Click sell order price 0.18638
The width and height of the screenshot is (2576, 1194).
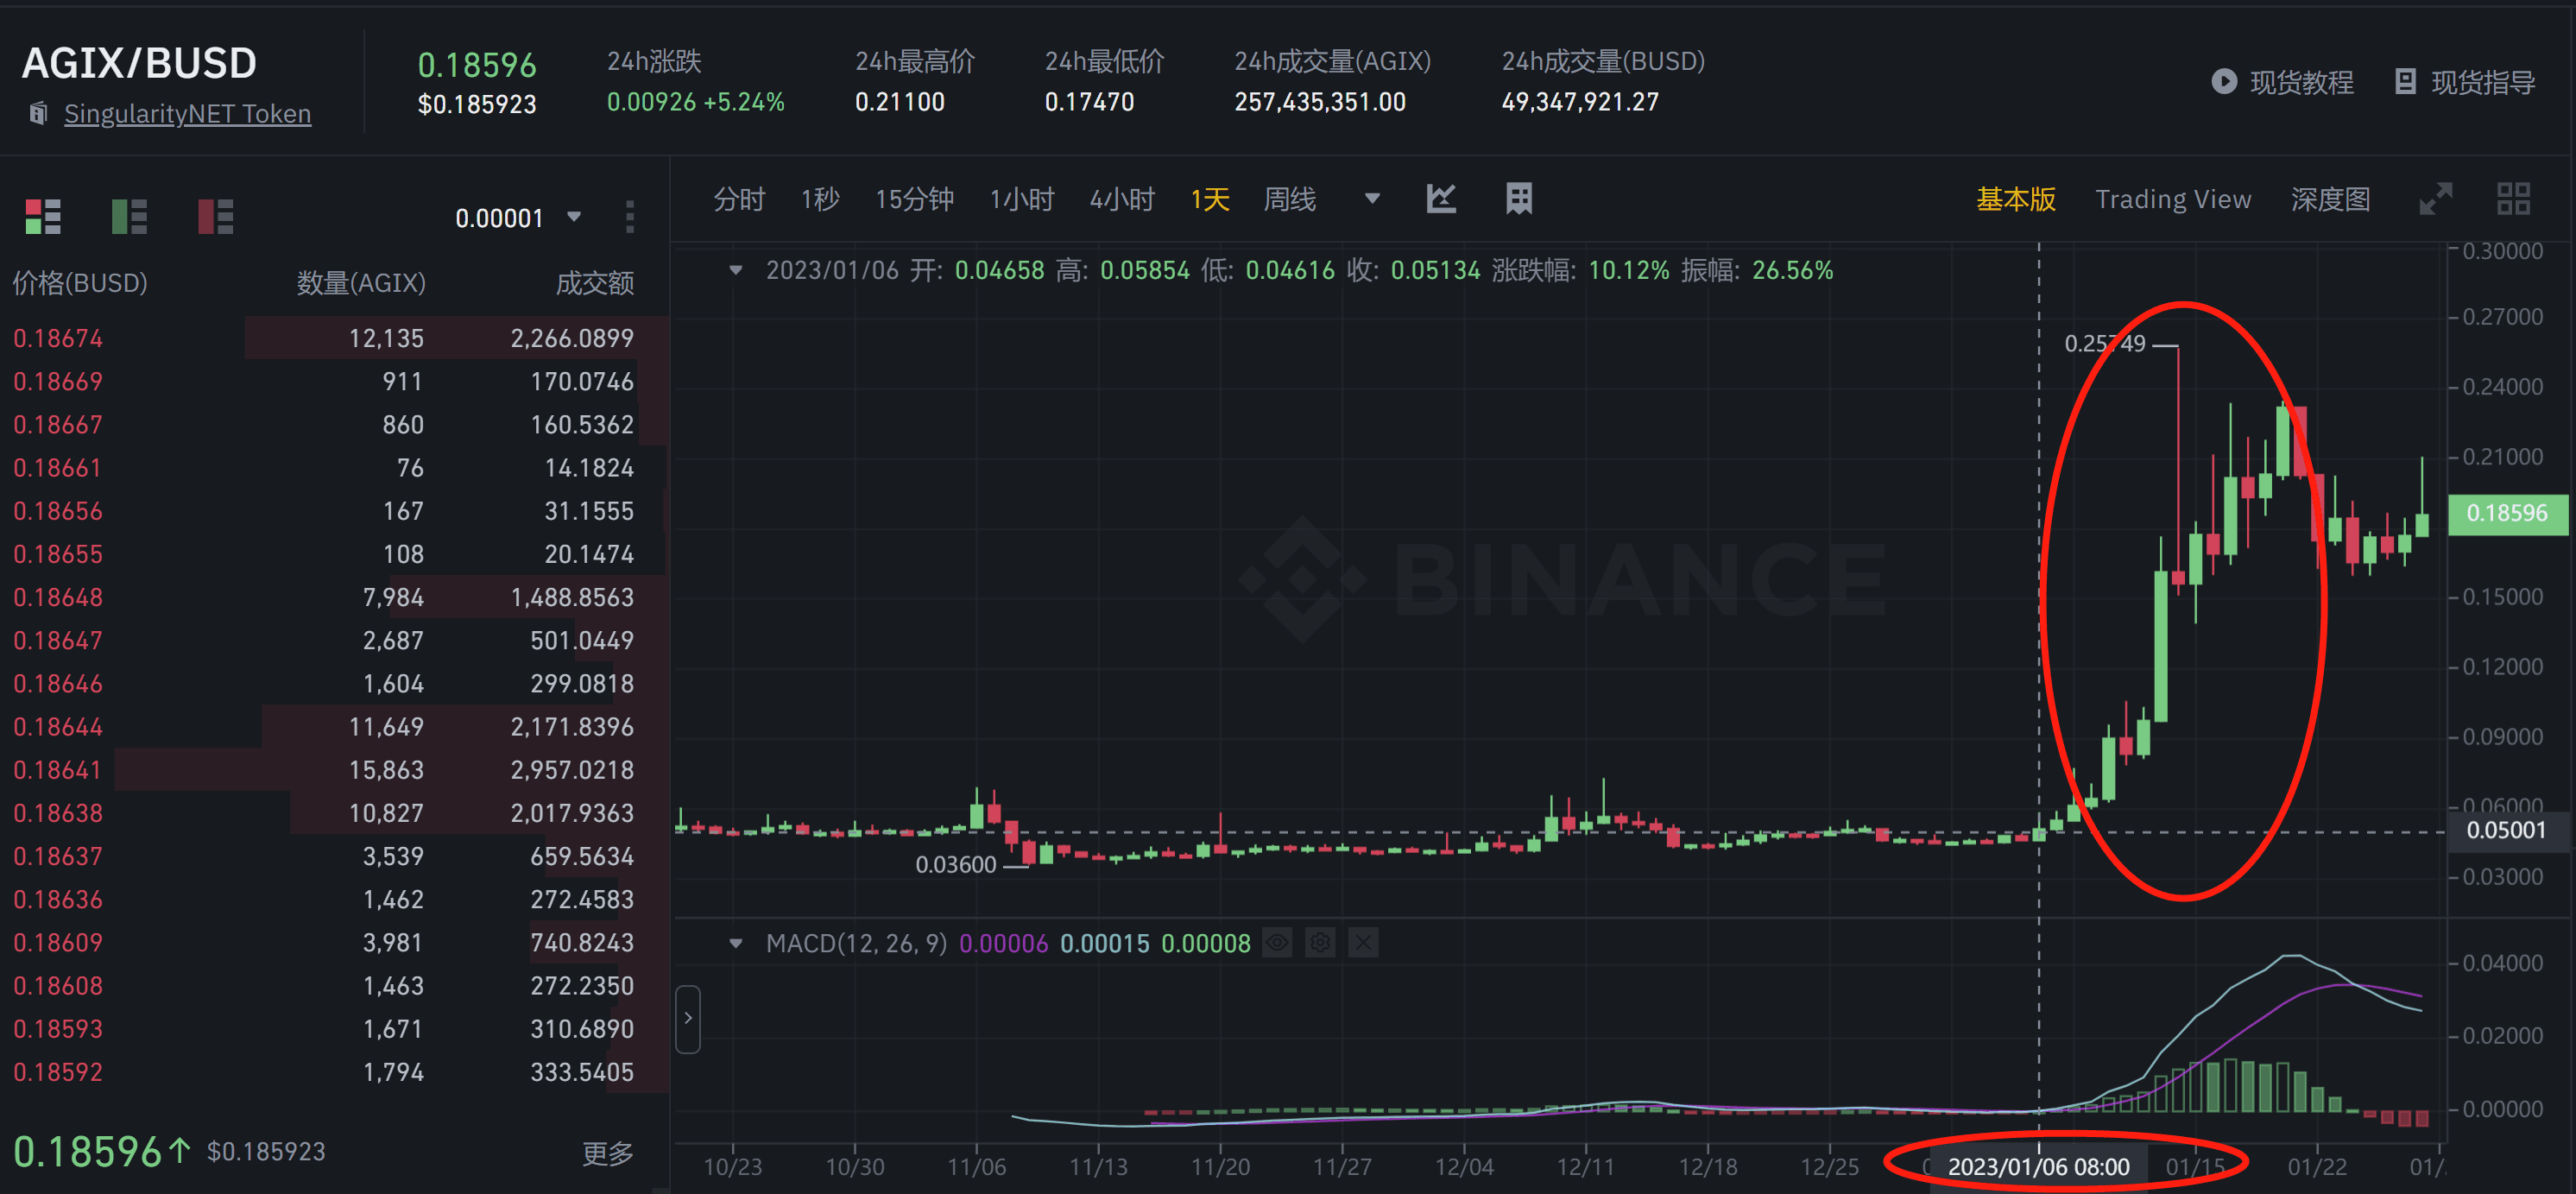click(58, 813)
